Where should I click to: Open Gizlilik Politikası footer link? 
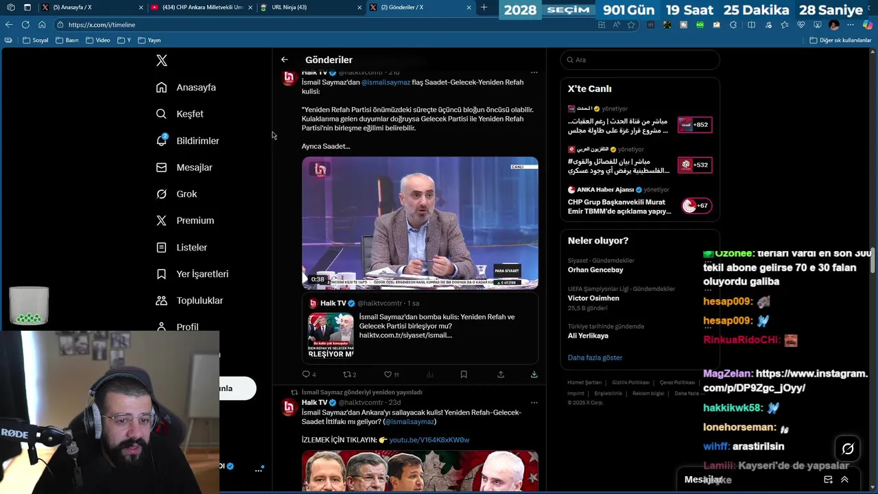coord(630,382)
